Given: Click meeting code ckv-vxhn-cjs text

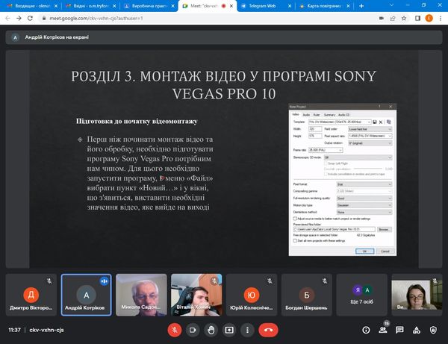Looking at the screenshot, I should (x=46, y=330).
